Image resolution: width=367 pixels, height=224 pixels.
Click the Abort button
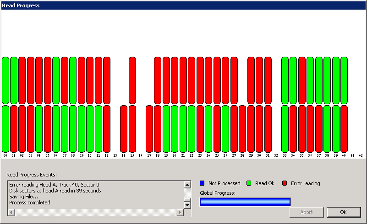[307, 212]
